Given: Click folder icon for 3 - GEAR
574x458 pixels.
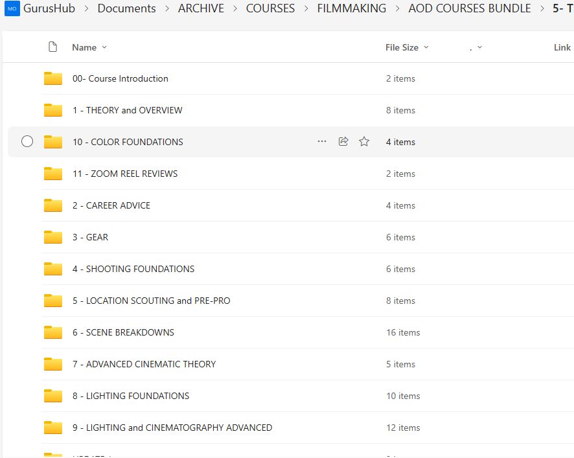Looking at the screenshot, I should (x=53, y=237).
